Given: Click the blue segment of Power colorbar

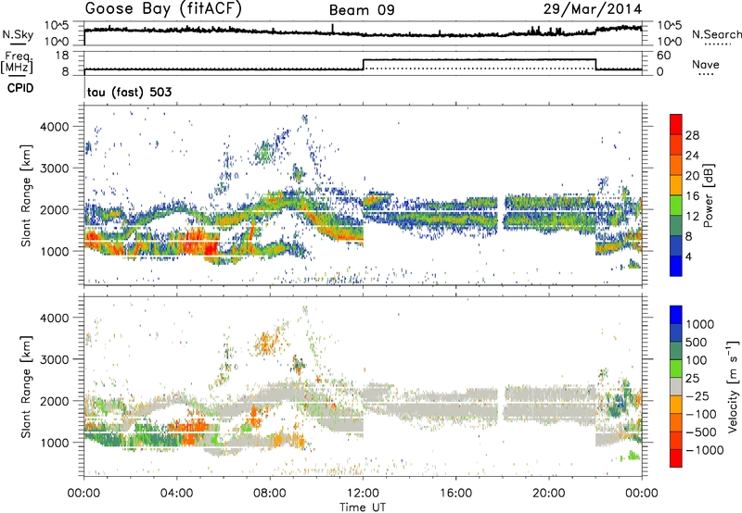Looking at the screenshot, I should 676,266.
